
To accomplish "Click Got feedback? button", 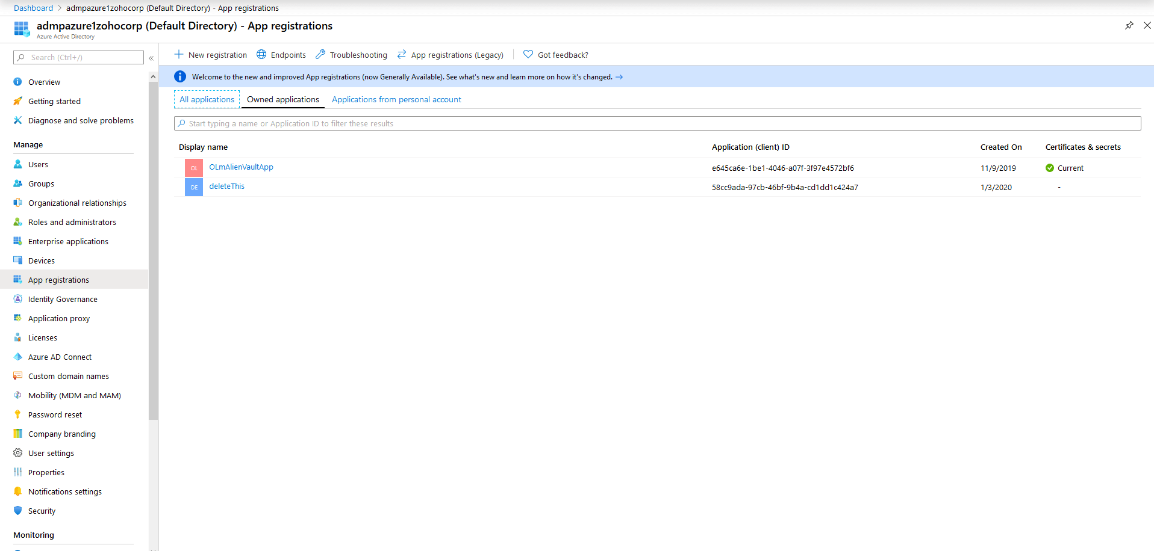I will pyautogui.click(x=555, y=55).
